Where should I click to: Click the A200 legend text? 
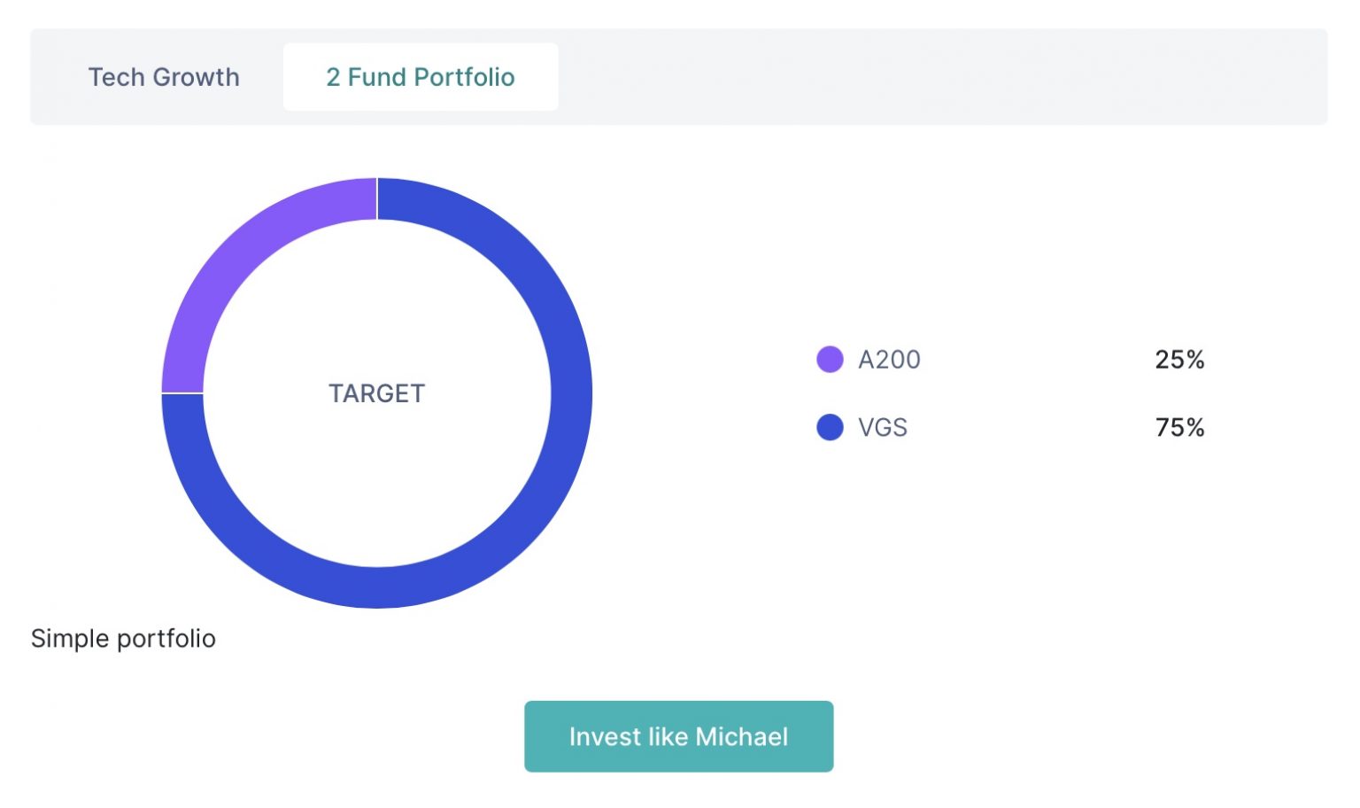888,360
